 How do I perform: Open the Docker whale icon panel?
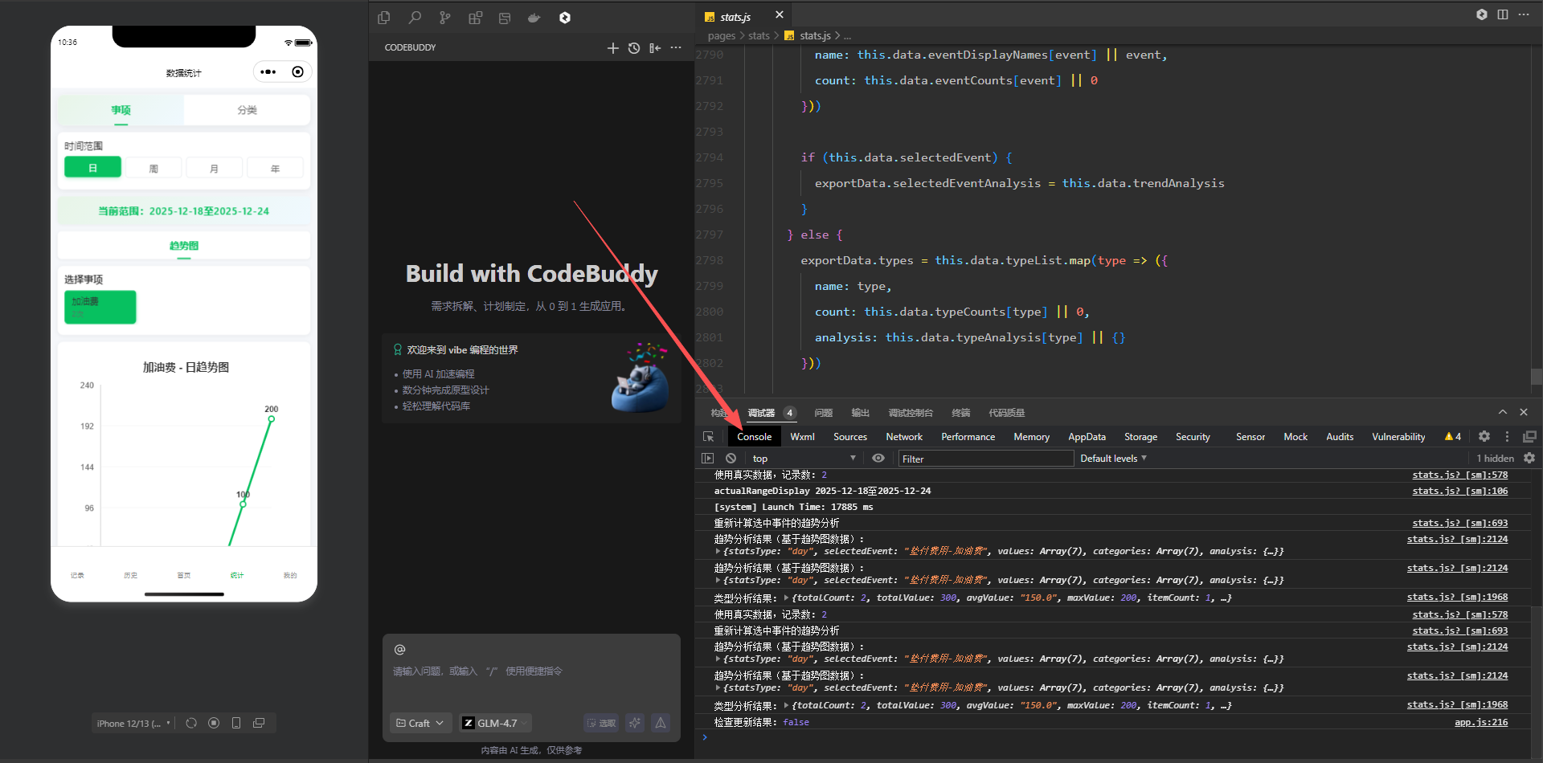534,18
